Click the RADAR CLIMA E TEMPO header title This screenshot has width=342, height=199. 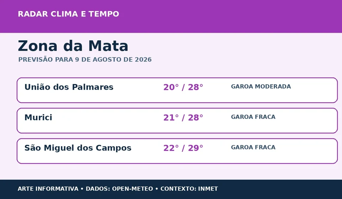(x=68, y=14)
